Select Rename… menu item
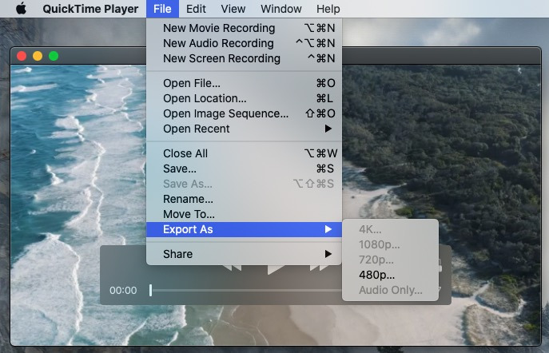 (244, 199)
